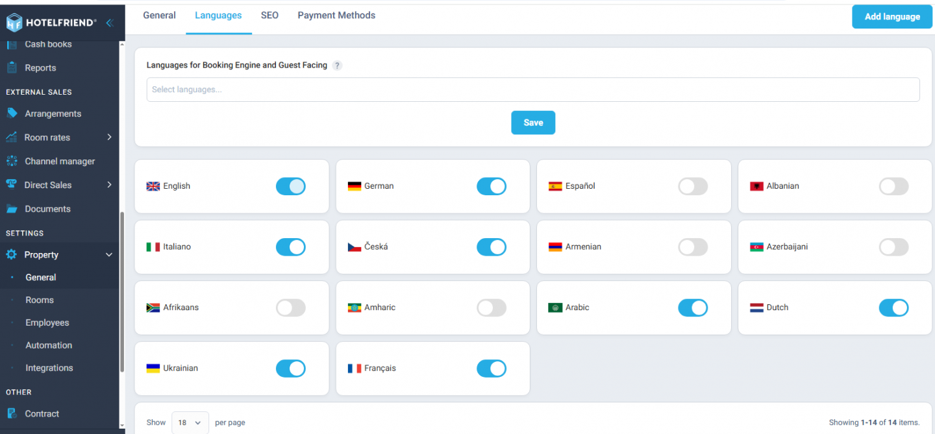Switch to the General tab
Screen dimensions: 935x434
click(159, 16)
